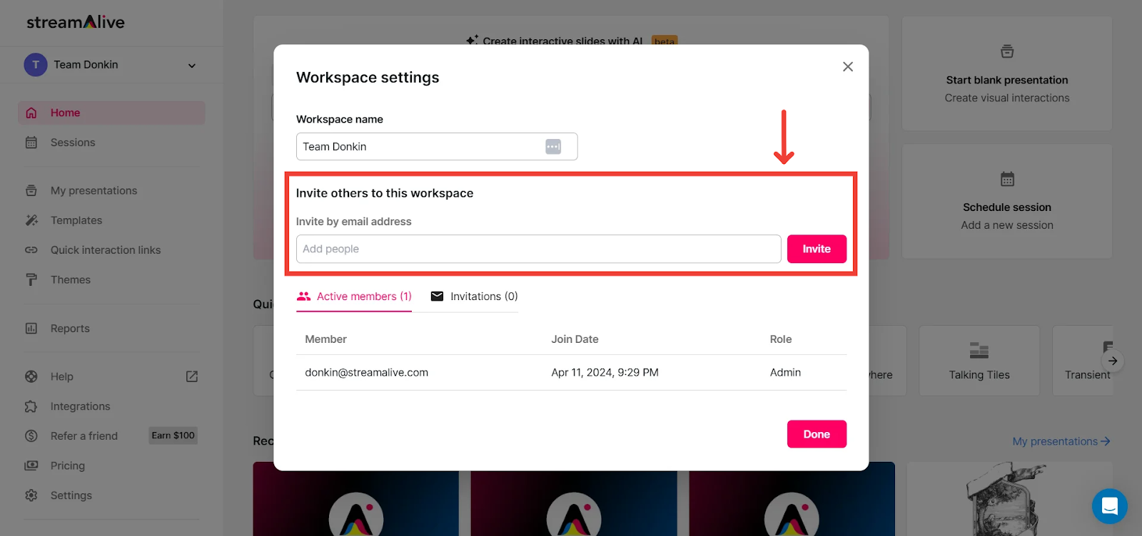Click the Quick interaction links chain icon
The image size is (1142, 536).
(x=31, y=250)
